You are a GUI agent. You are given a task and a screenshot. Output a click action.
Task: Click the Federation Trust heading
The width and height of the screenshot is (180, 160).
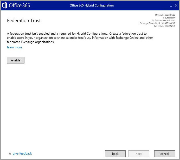[x=24, y=21]
